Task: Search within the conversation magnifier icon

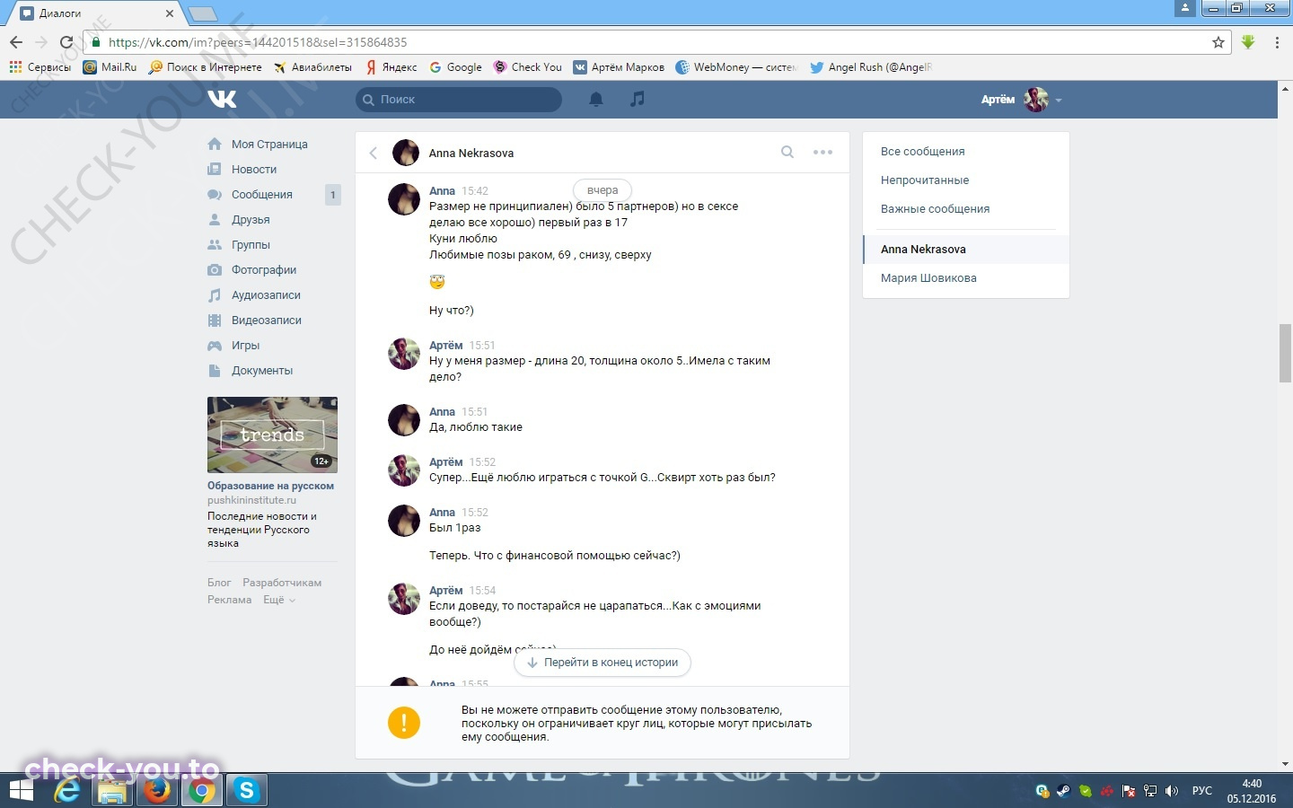Action: 787,153
